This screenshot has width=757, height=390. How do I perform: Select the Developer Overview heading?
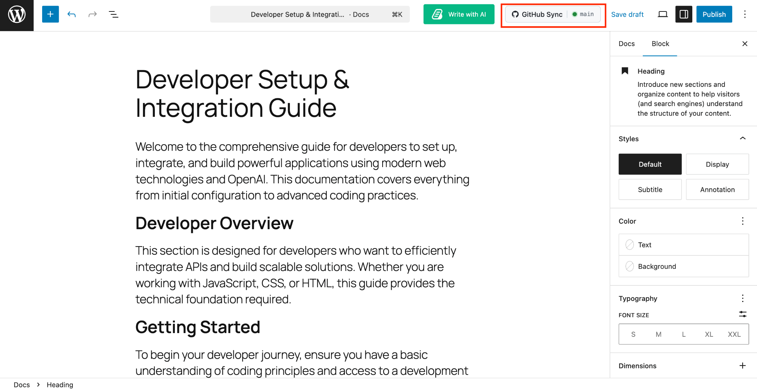pos(214,223)
